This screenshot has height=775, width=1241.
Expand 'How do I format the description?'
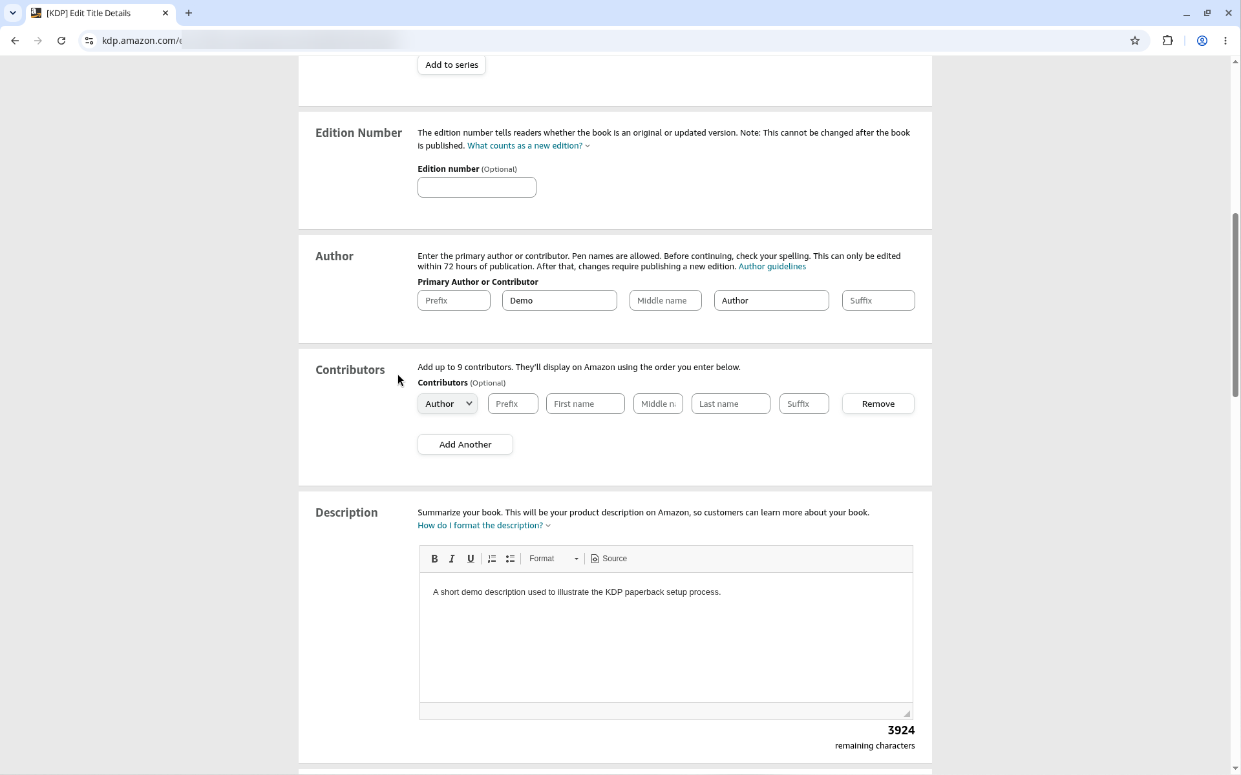tap(484, 526)
